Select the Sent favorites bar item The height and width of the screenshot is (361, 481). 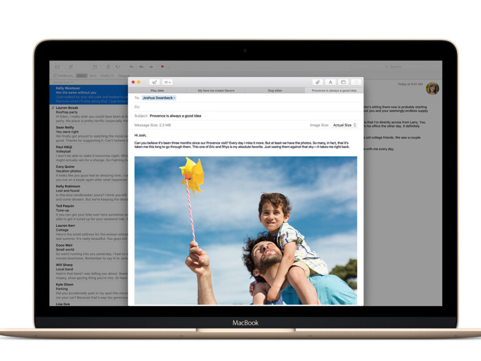pos(93,76)
